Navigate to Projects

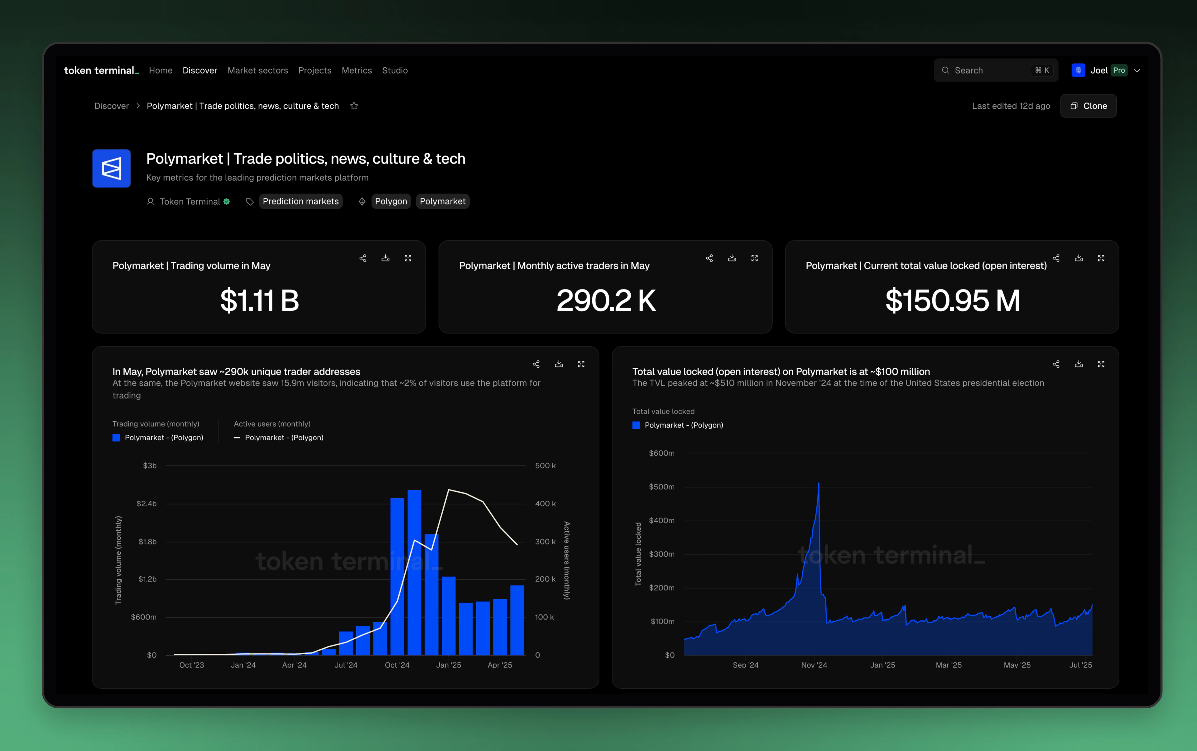coord(315,70)
